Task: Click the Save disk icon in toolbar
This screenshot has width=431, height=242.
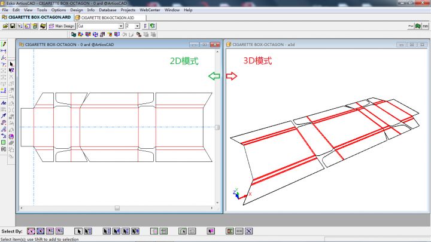Action: click(x=11, y=26)
